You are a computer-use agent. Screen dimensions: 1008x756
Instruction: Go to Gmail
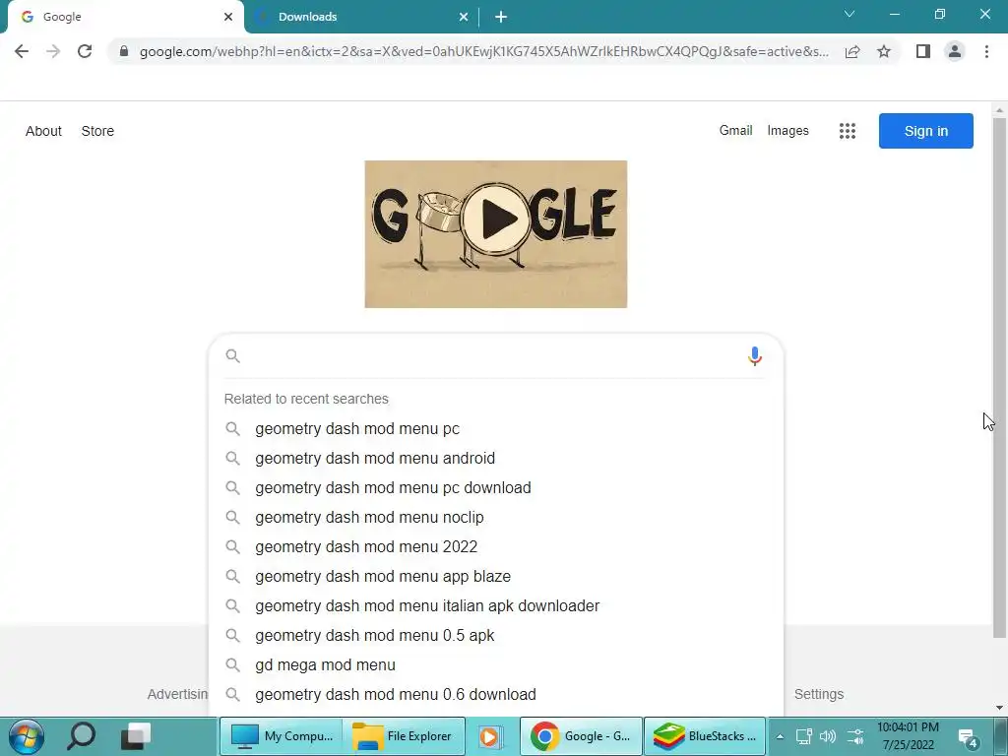[x=735, y=131]
